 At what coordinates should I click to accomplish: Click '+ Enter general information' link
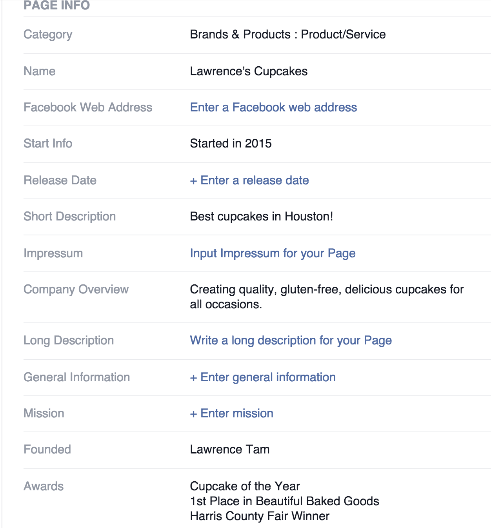point(263,377)
